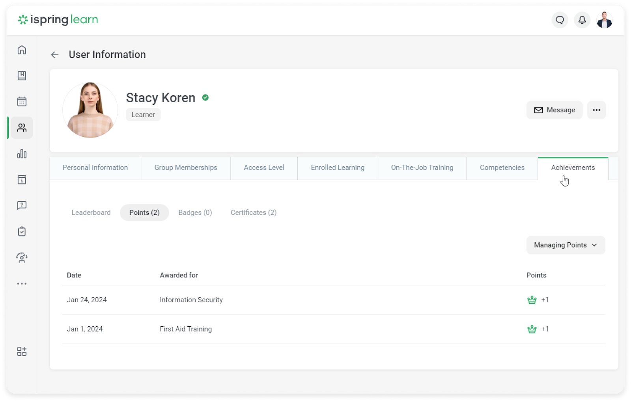631x402 pixels.
Task: Expand the sidebar more options ellipsis
Action: [22, 284]
